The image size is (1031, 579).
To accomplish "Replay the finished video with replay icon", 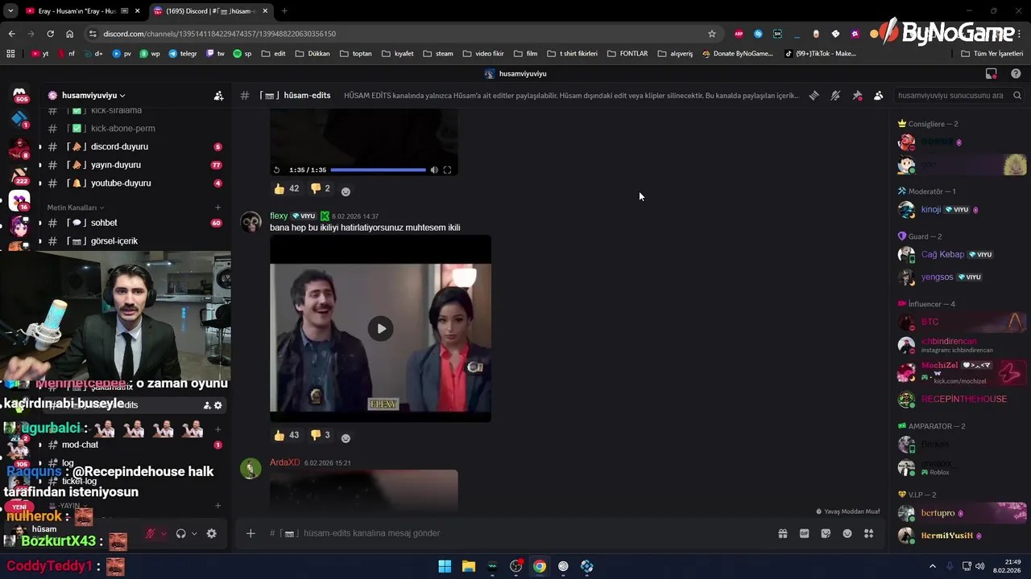I will tap(277, 170).
